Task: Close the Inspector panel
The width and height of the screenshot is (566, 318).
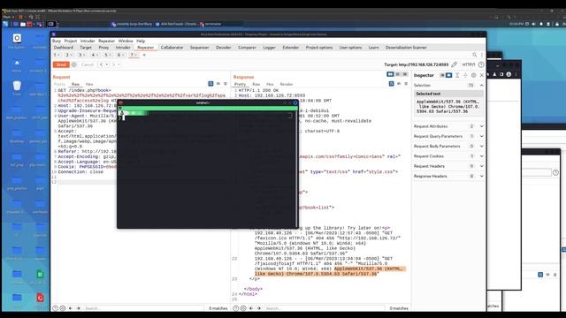Action: (x=481, y=75)
